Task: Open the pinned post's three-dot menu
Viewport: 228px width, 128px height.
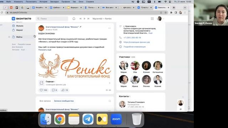Action: click(x=109, y=28)
